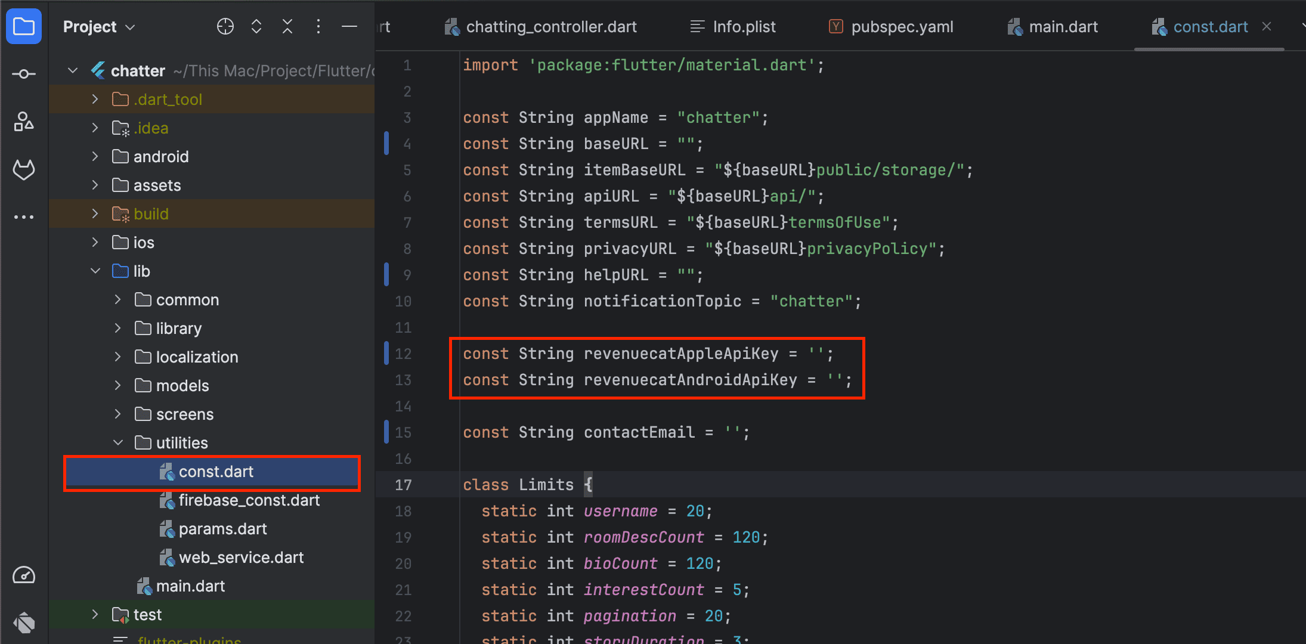Collapse the utilities folder

pyautogui.click(x=118, y=443)
